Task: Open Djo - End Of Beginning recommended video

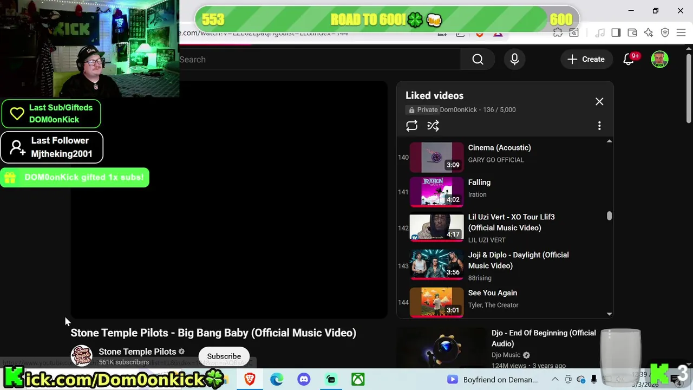Action: (544, 338)
